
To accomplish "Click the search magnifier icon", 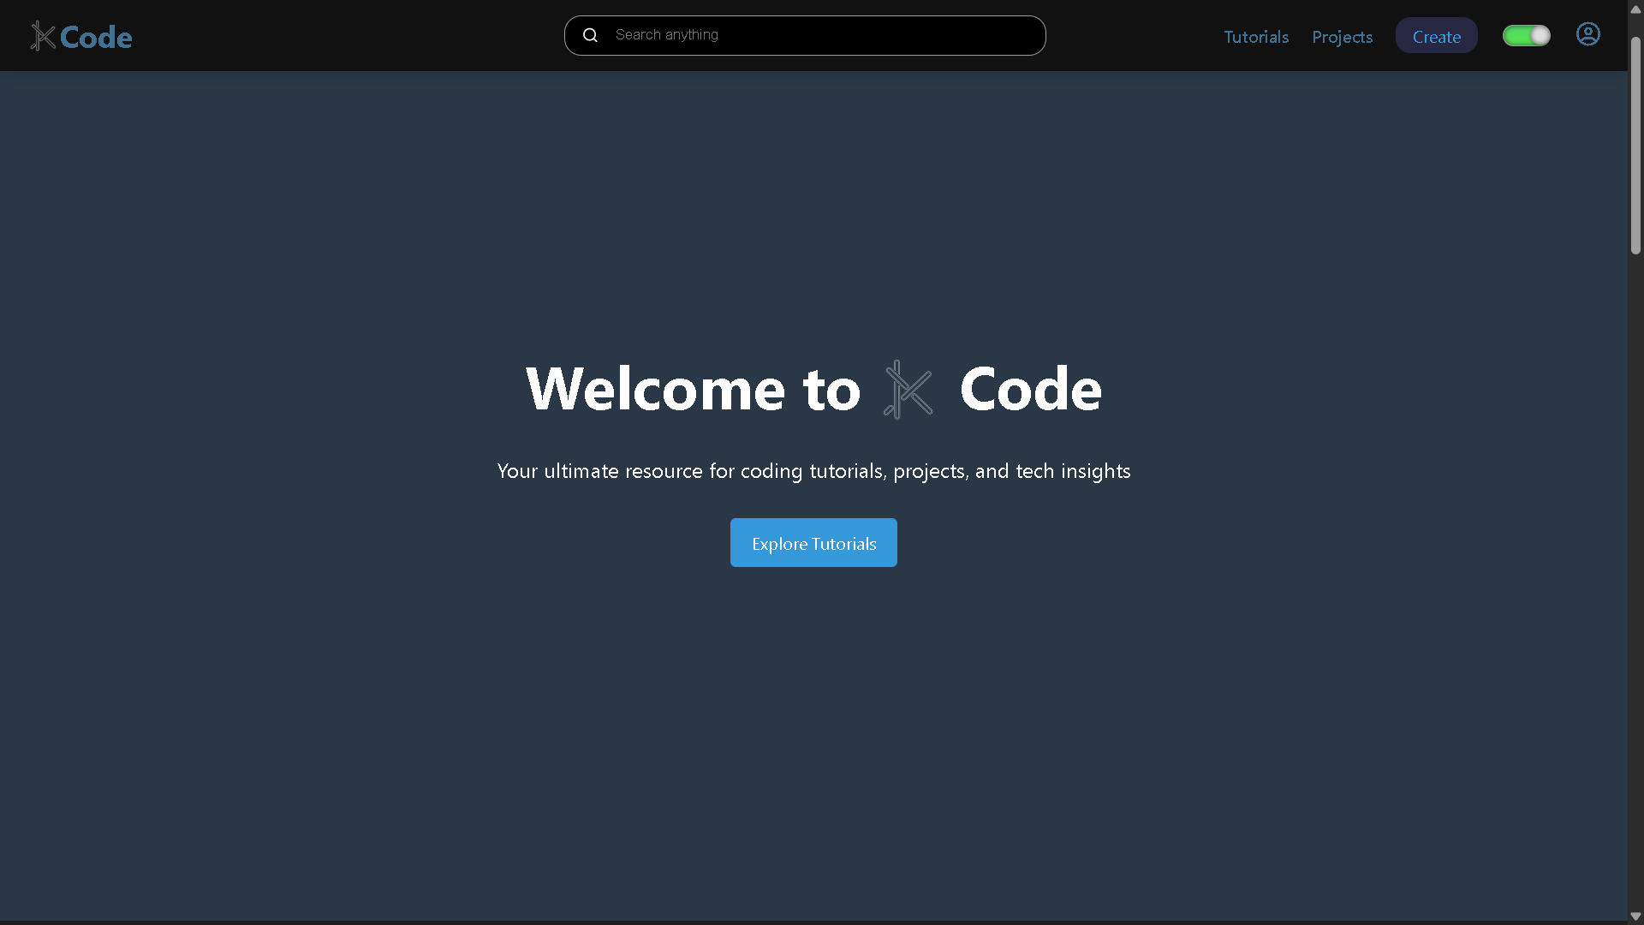I will click(x=590, y=35).
